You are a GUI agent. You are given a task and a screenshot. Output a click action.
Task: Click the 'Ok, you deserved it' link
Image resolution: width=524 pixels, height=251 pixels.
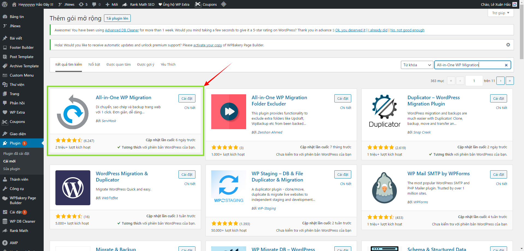coord(350,30)
